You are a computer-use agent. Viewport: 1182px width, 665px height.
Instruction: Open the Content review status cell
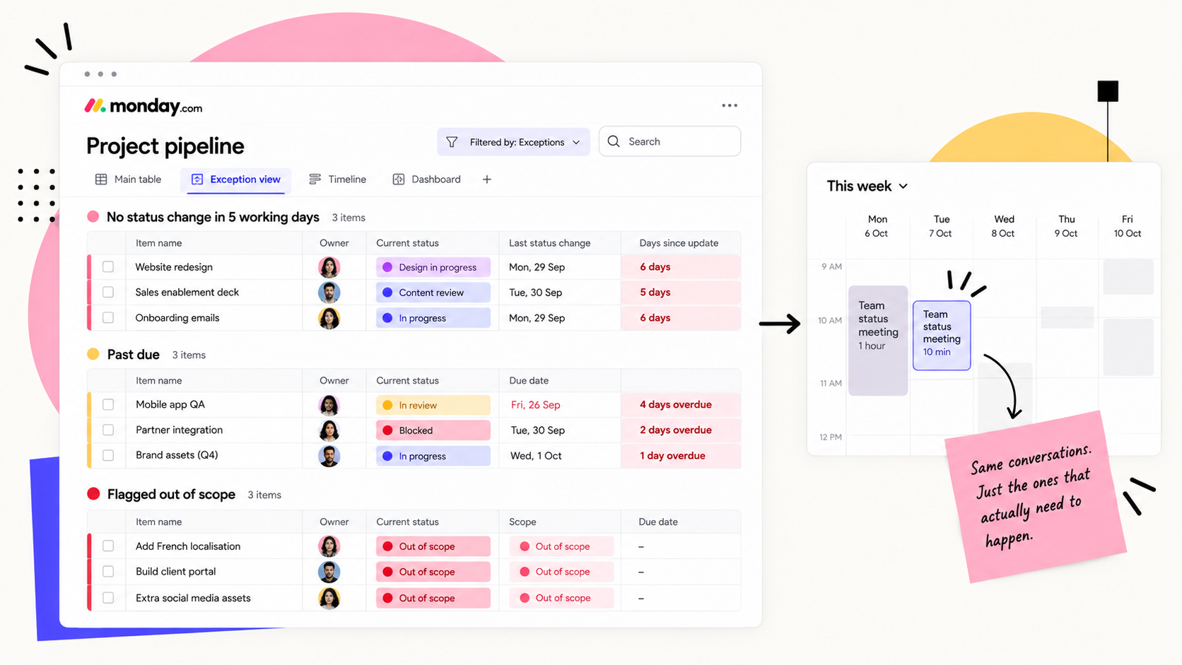tap(433, 293)
